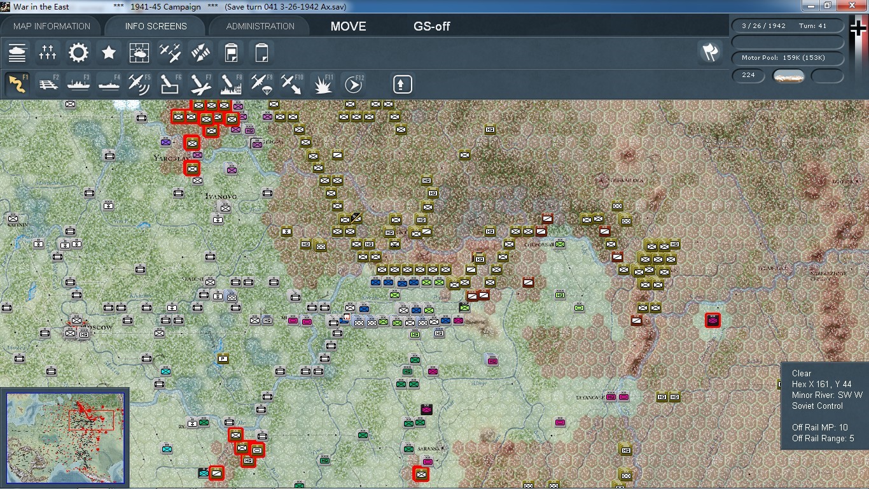Click the MOVE mode label

click(348, 26)
